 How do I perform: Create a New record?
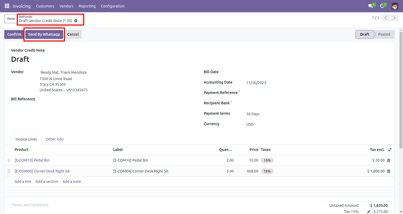click(x=11, y=19)
